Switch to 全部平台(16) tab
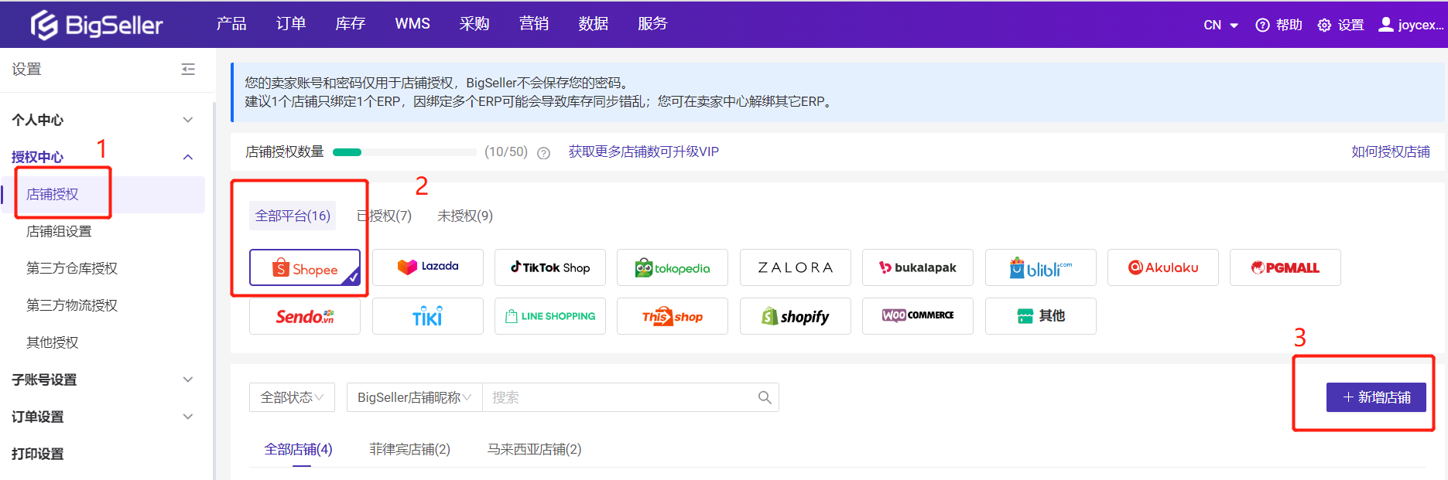The height and width of the screenshot is (480, 1448). tap(293, 216)
